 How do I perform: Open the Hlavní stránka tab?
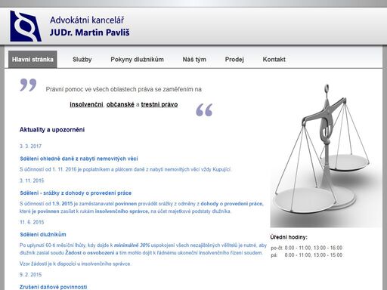(x=33, y=60)
